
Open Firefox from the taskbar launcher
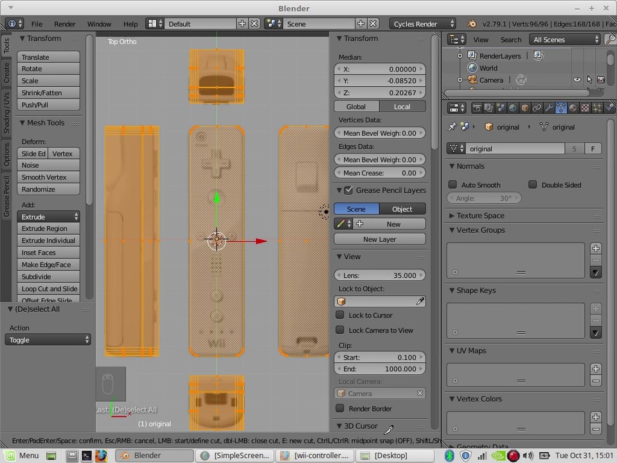tap(101, 455)
